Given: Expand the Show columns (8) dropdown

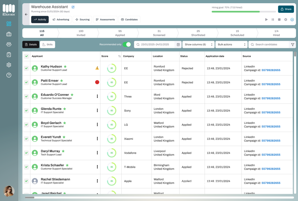Looking at the screenshot, I should point(198,45).
